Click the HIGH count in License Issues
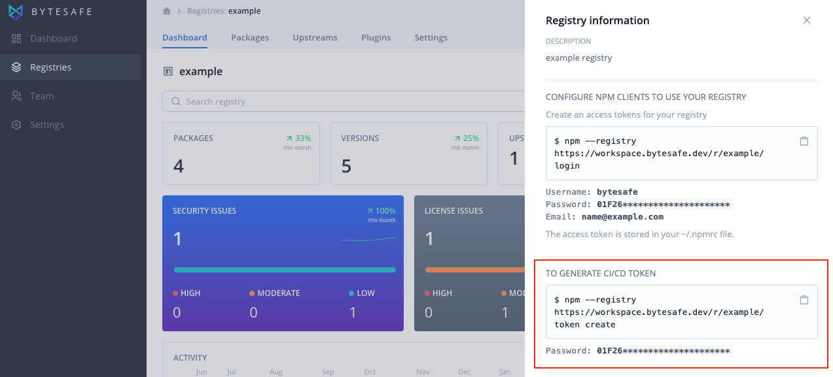Screen dimensions: 833x377 click(x=429, y=313)
